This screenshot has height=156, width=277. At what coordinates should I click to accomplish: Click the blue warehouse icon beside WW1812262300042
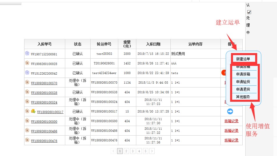coord(27,72)
